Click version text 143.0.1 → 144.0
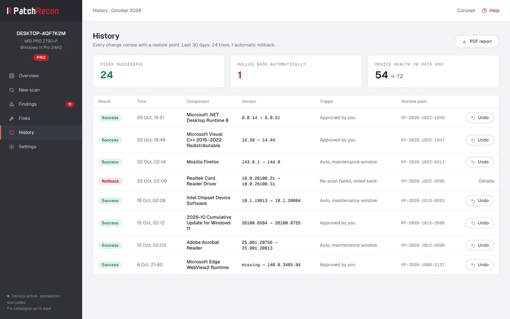This screenshot has height=319, width=510. point(261,162)
